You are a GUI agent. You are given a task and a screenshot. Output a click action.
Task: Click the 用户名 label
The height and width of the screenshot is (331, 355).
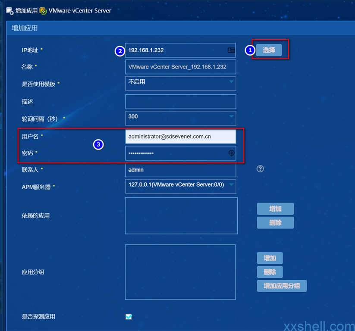tap(30, 137)
